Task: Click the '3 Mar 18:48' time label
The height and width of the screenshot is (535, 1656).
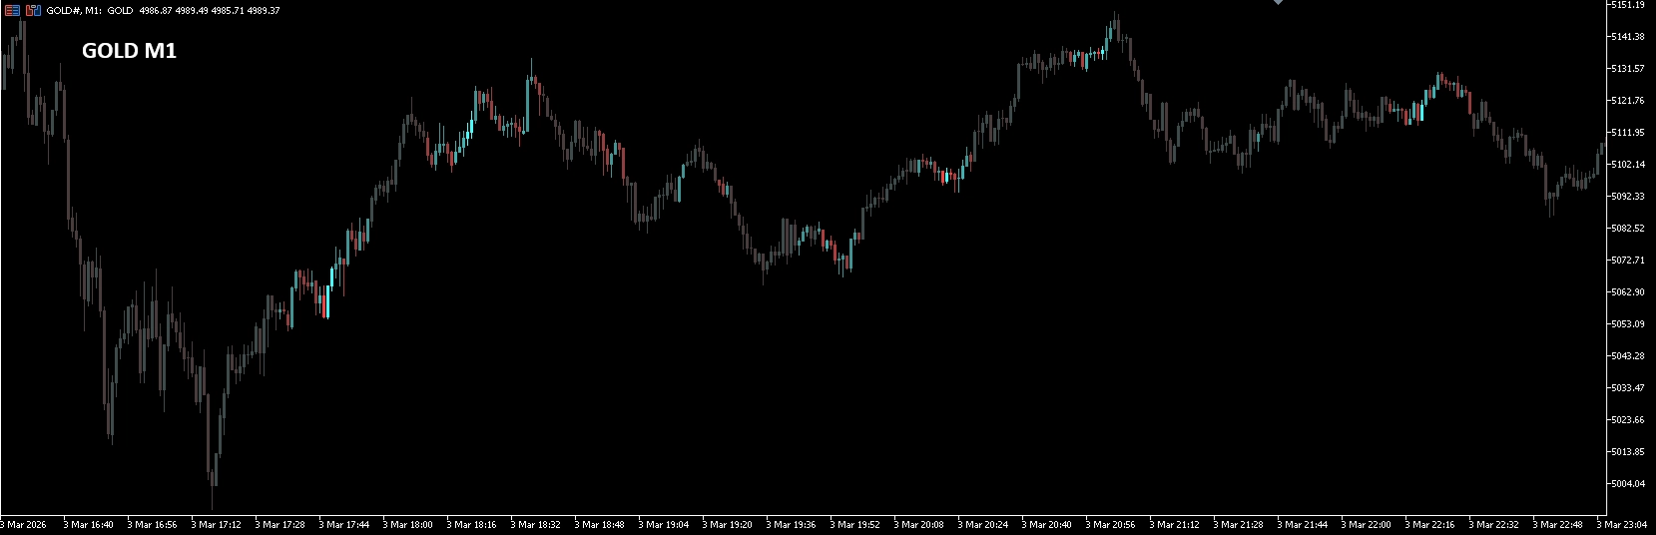Action: [x=600, y=525]
